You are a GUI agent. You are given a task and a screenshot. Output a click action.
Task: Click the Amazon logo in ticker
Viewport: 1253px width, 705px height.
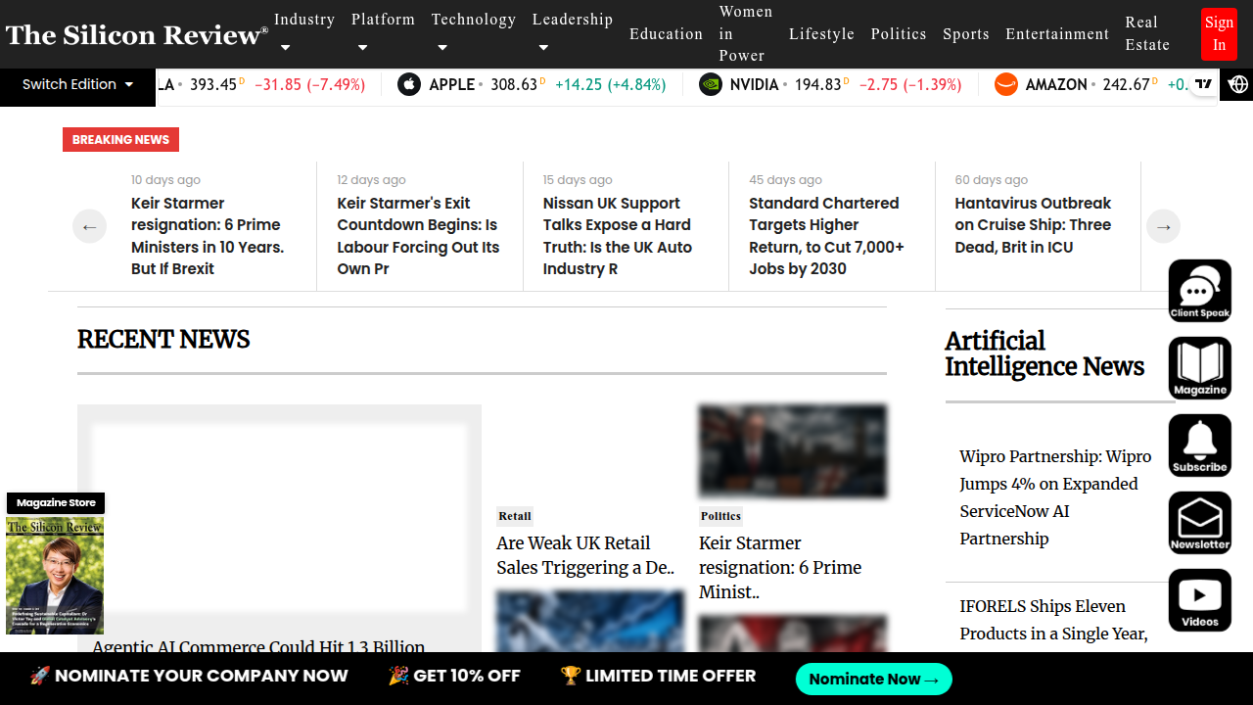[1006, 85]
